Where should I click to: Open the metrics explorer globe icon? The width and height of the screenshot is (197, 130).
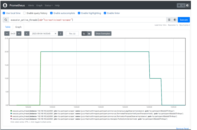point(175,20)
